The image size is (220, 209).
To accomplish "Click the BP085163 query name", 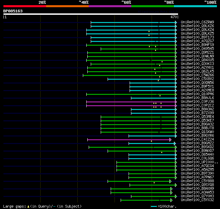I will click(x=13, y=11).
